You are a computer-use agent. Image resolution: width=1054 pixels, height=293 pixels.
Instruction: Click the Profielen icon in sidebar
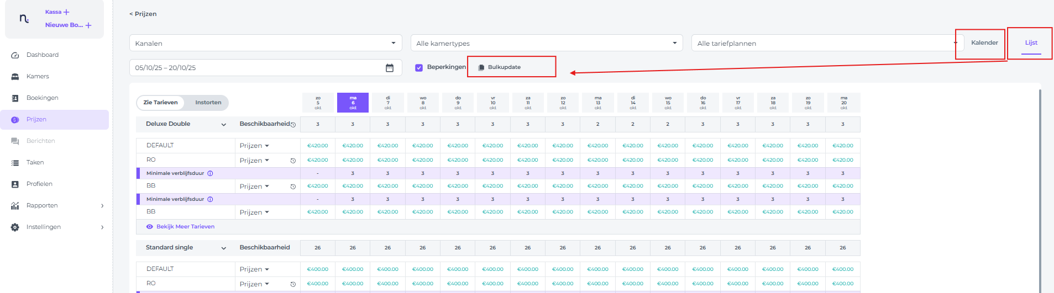coord(15,184)
